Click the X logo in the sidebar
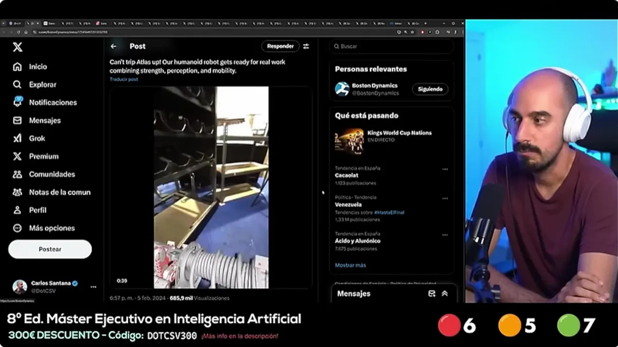This screenshot has height=347, width=618. (x=17, y=47)
